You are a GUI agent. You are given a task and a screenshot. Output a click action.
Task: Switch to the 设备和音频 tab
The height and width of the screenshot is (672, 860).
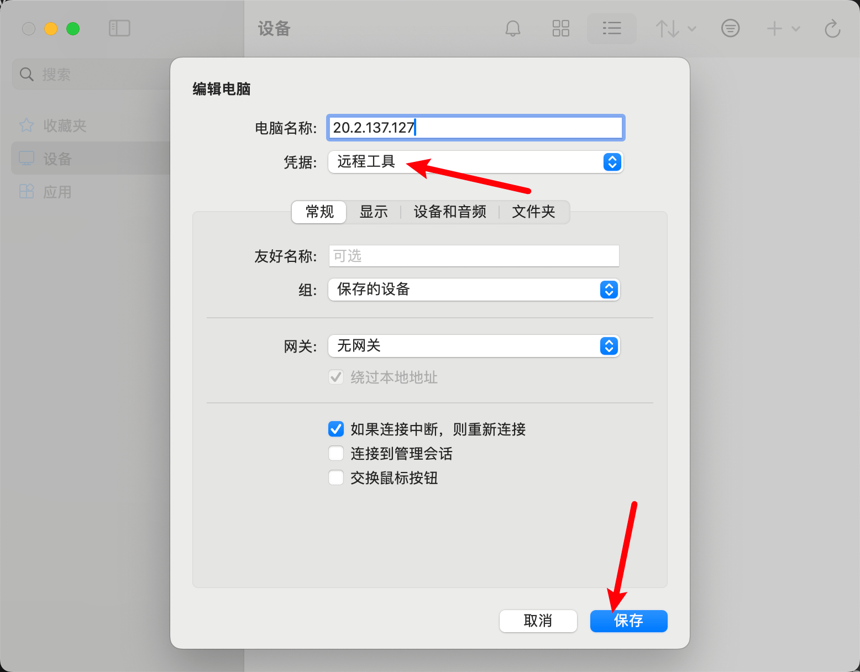(x=450, y=212)
